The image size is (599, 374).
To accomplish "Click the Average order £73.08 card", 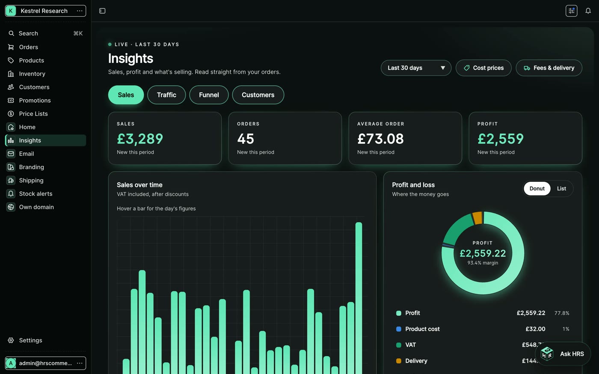I will [405, 138].
